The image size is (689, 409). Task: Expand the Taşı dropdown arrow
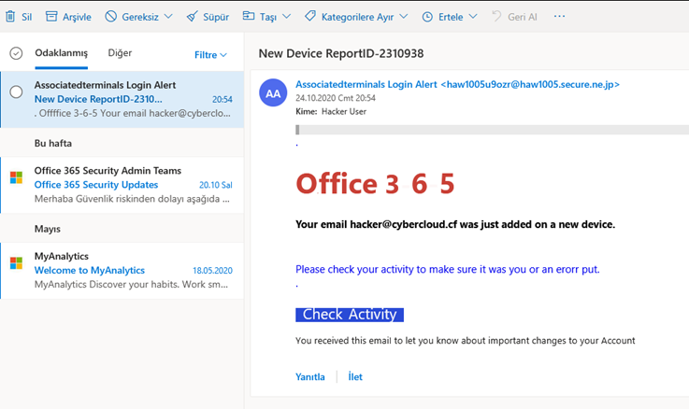pos(286,17)
